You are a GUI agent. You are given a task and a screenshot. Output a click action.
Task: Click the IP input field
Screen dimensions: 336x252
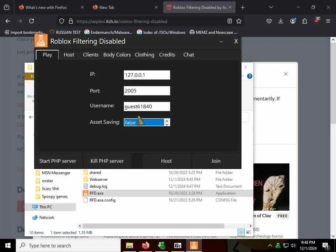click(147, 75)
